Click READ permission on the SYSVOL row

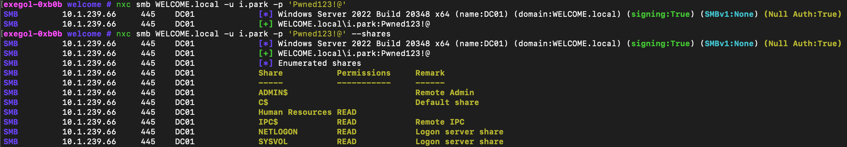click(346, 142)
